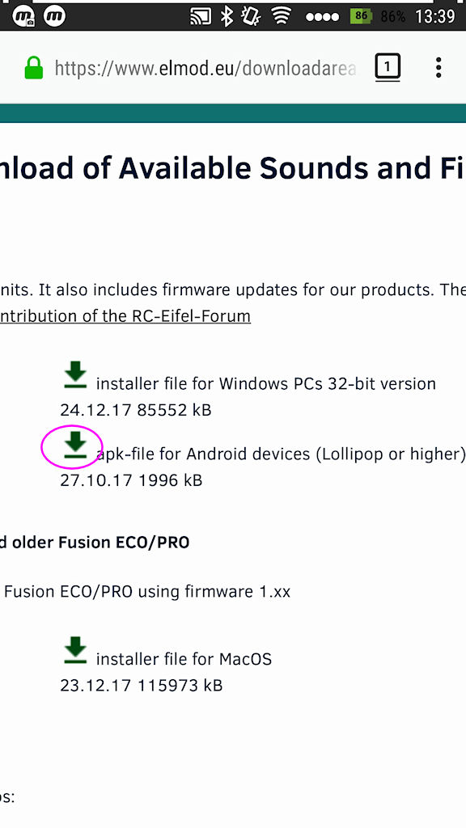Open the RC-Eifel-Forum contribution link

pos(125,316)
